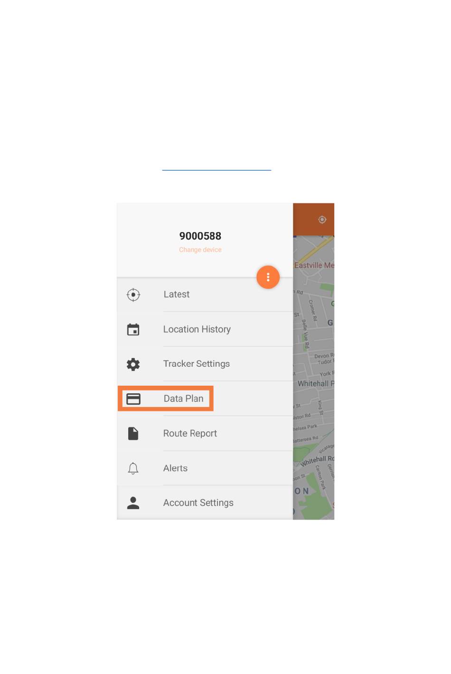Viewport: 451px width, 674px height.
Task: Go to Tracker Settings menu entry
Action: pyautogui.click(x=205, y=364)
